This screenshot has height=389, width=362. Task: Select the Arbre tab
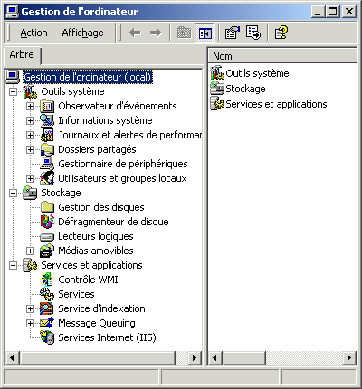22,55
